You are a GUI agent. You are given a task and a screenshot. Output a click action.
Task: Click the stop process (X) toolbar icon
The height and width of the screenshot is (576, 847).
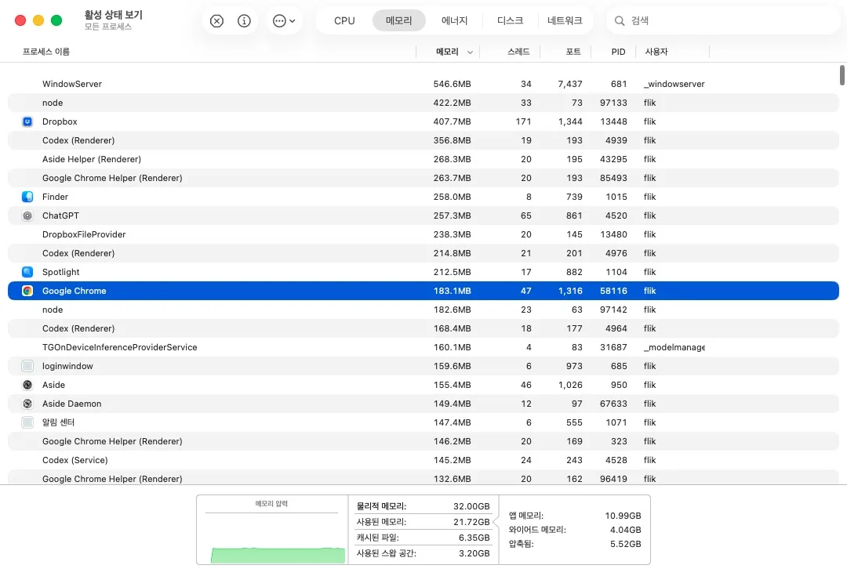click(x=216, y=20)
